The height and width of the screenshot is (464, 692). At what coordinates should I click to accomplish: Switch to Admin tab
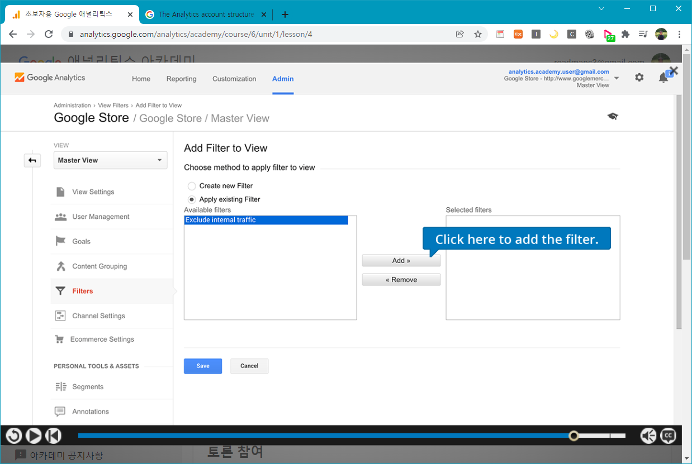pyautogui.click(x=283, y=79)
